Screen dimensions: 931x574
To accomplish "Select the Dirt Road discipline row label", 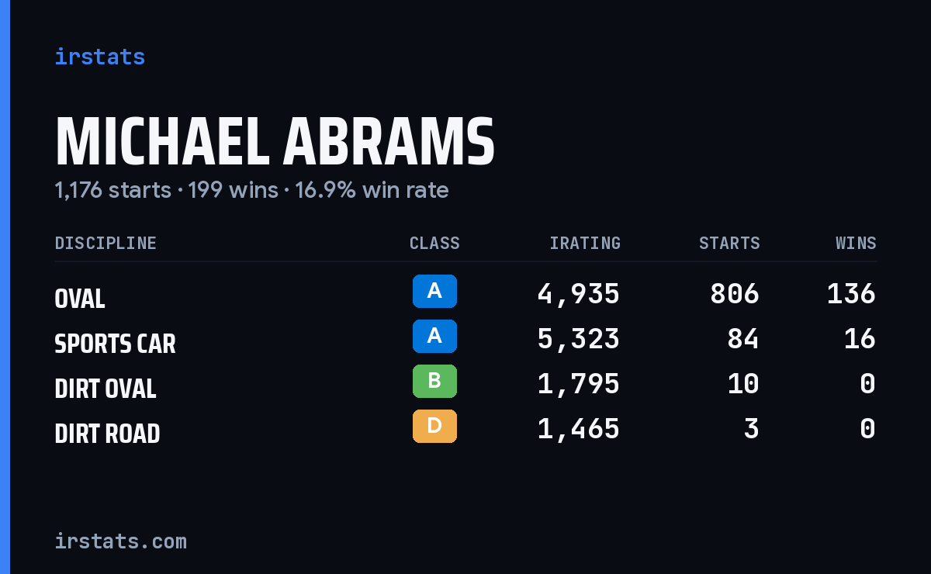I will pos(107,434).
